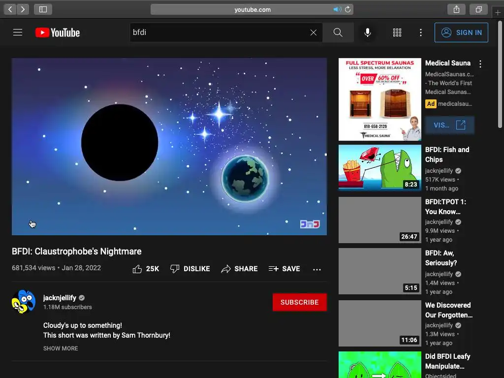The image size is (504, 378).
Task: Click the page vertical scrollbar
Action: [x=500, y=75]
